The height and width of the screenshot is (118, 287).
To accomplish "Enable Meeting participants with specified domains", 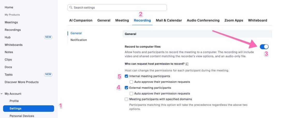I will [x=127, y=99].
